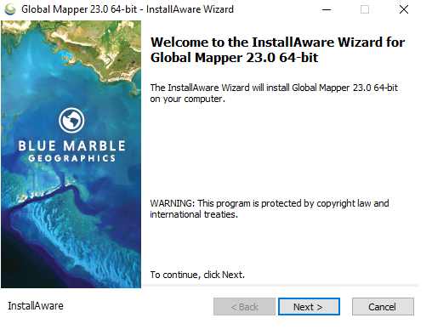Close the installer window with X
Screen dimensions: 432x335
tap(404, 9)
